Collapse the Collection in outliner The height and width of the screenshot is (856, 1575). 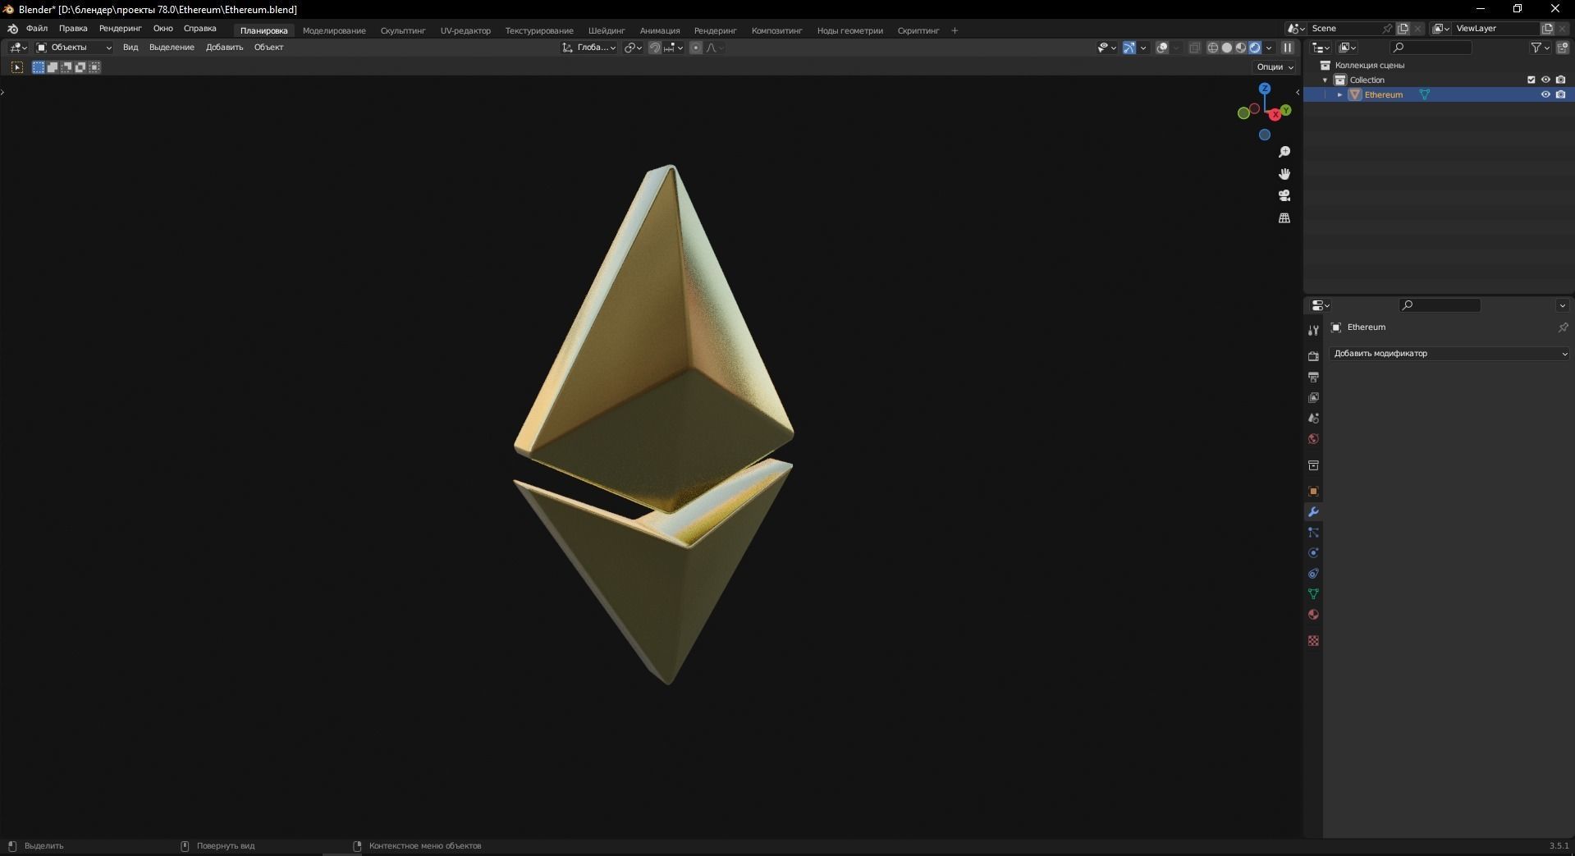coord(1325,80)
